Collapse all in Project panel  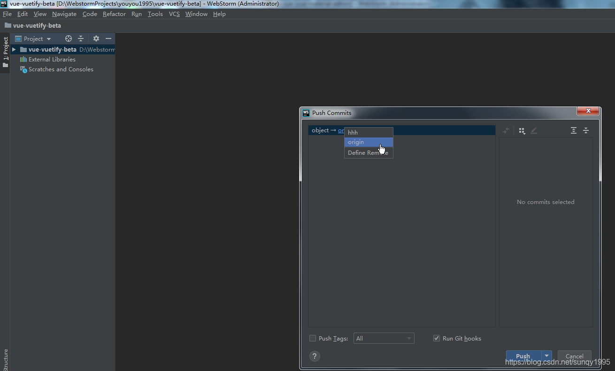pyautogui.click(x=81, y=38)
